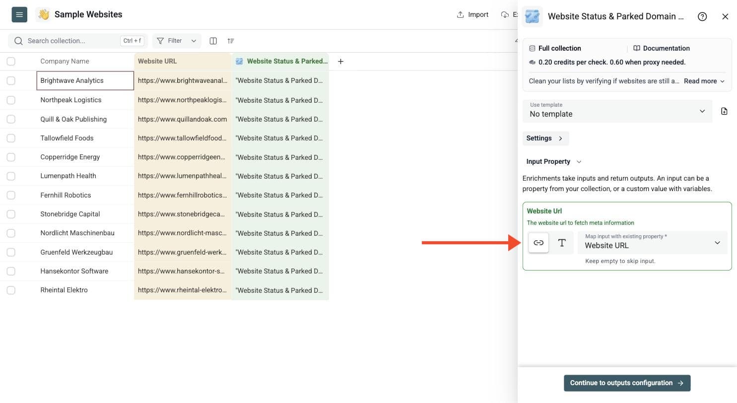
Task: Switch to Full collection tab
Action: (554, 48)
